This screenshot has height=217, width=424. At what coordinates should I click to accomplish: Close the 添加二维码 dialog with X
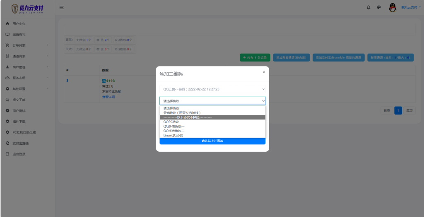coord(264,72)
